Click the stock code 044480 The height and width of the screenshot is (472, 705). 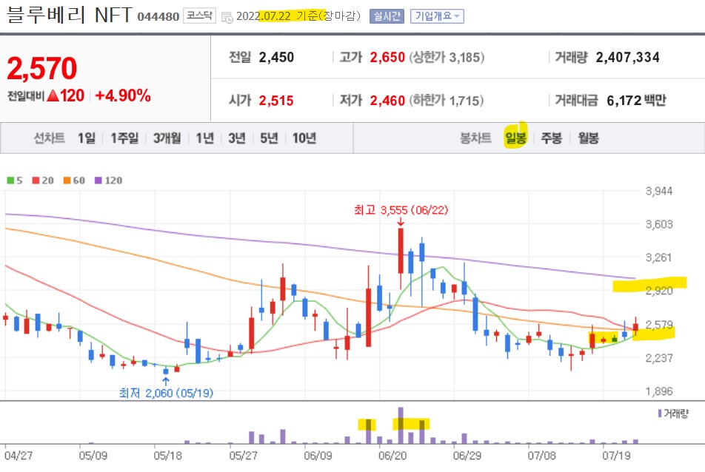158,17
